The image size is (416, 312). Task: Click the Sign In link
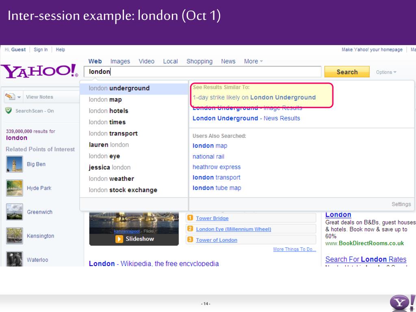(x=41, y=50)
